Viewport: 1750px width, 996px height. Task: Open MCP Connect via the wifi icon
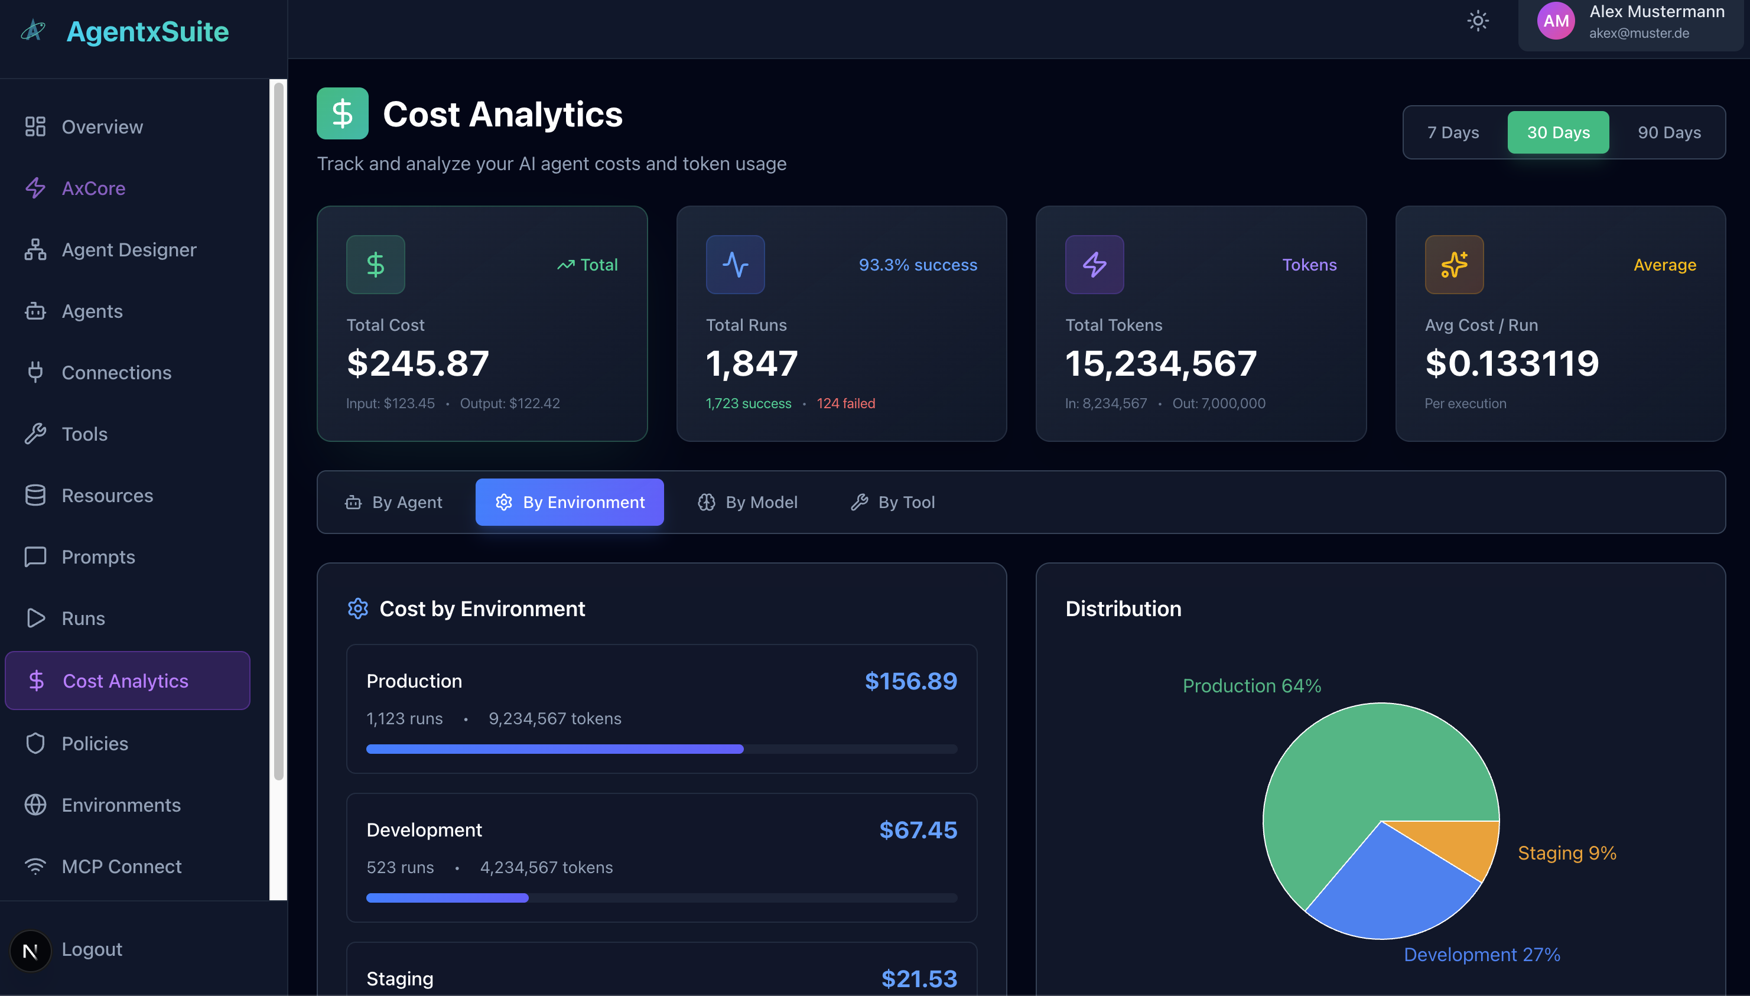click(x=35, y=866)
